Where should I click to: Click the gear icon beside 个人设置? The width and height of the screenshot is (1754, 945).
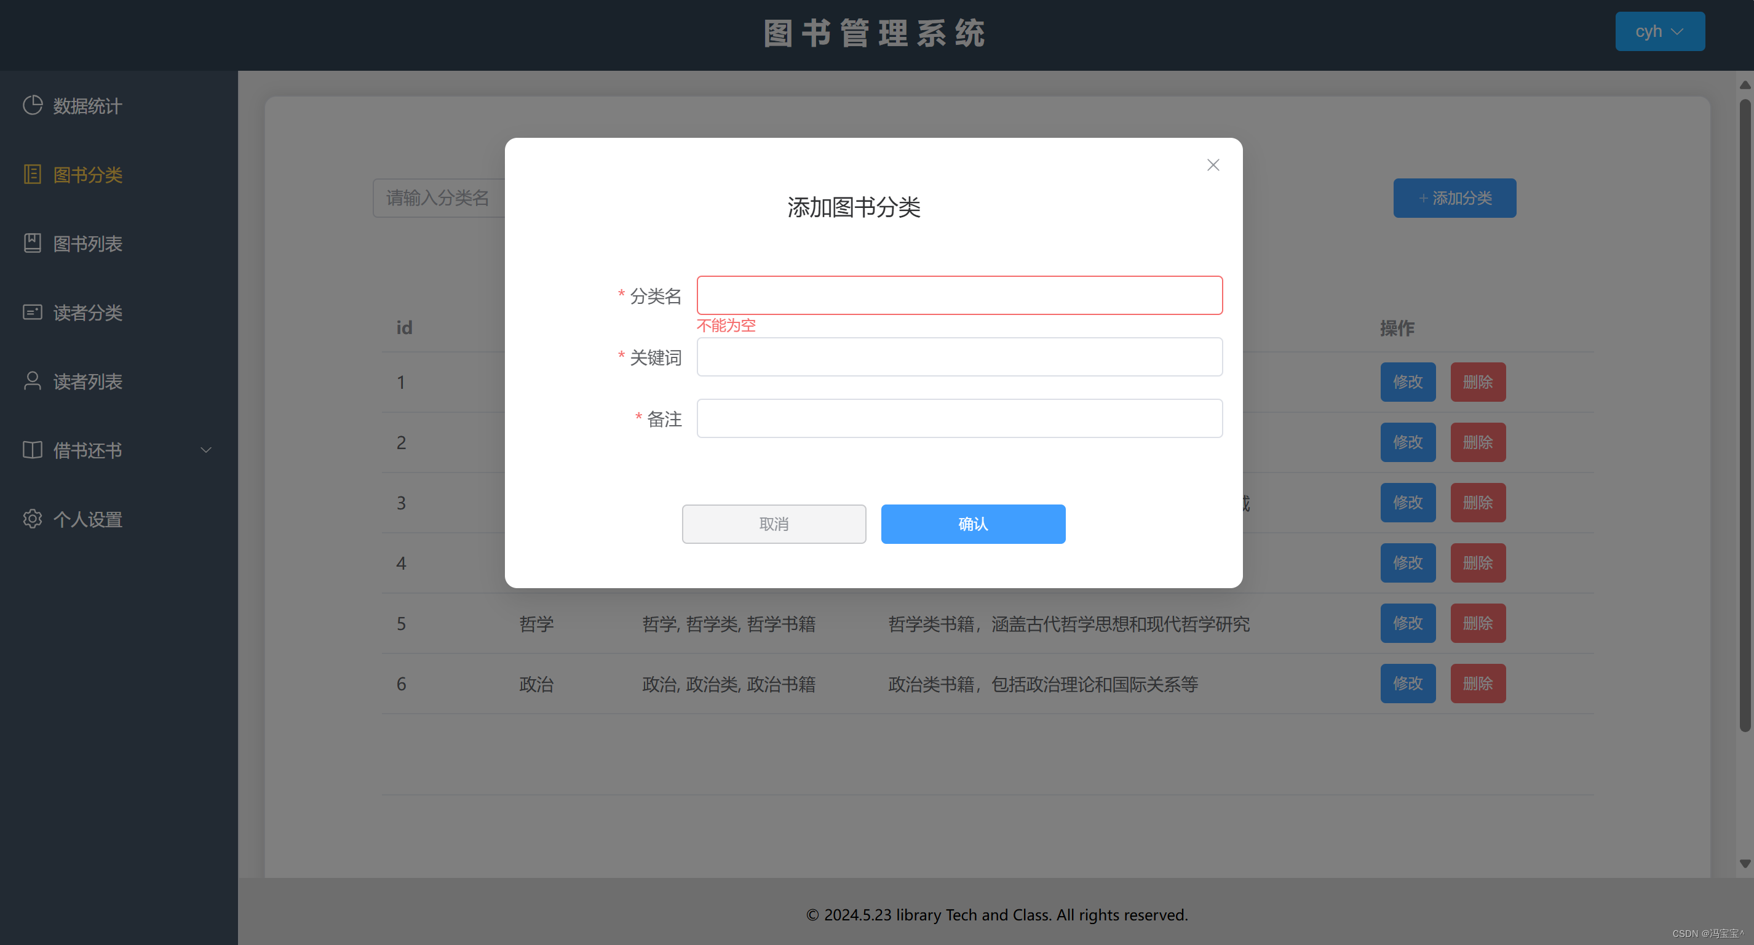coord(32,519)
